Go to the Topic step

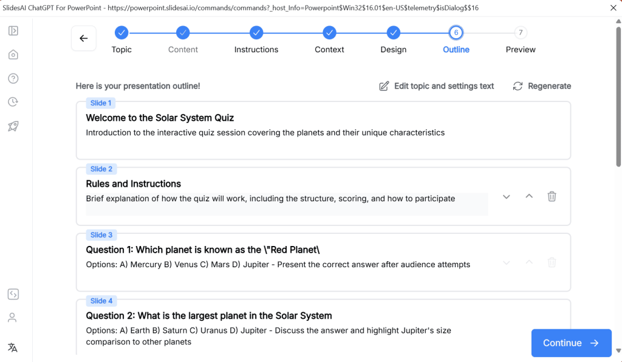pos(121,33)
